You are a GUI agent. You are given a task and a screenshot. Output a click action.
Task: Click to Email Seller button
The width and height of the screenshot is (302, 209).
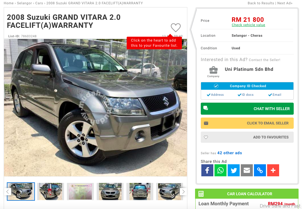click(x=247, y=123)
